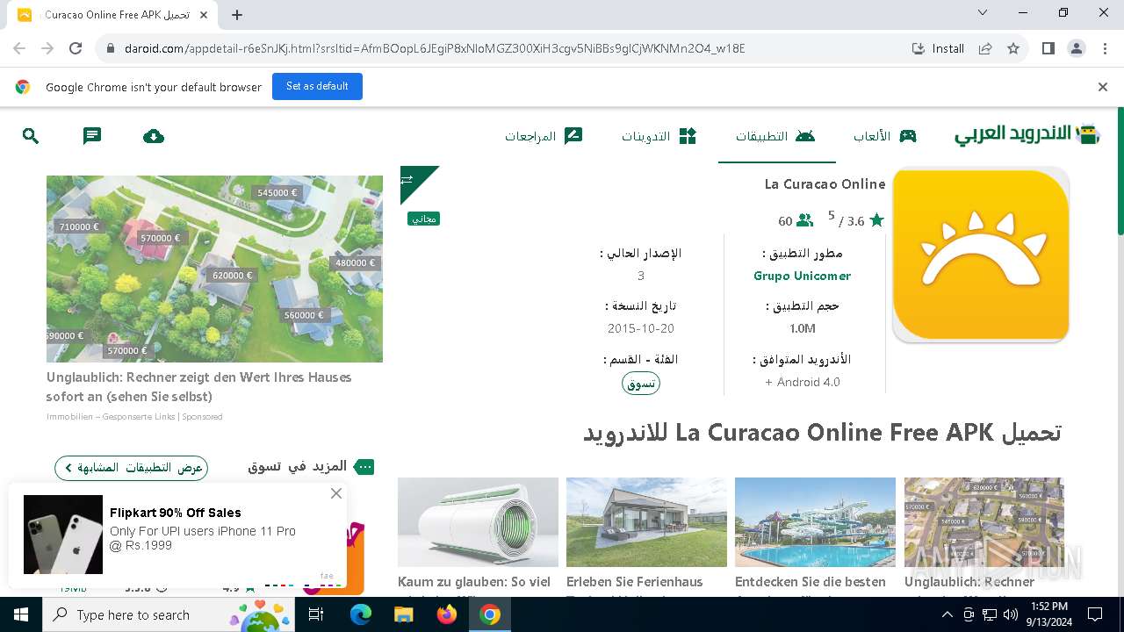Click the La Curacao Online app icon
The image size is (1124, 632).
pyautogui.click(x=981, y=255)
